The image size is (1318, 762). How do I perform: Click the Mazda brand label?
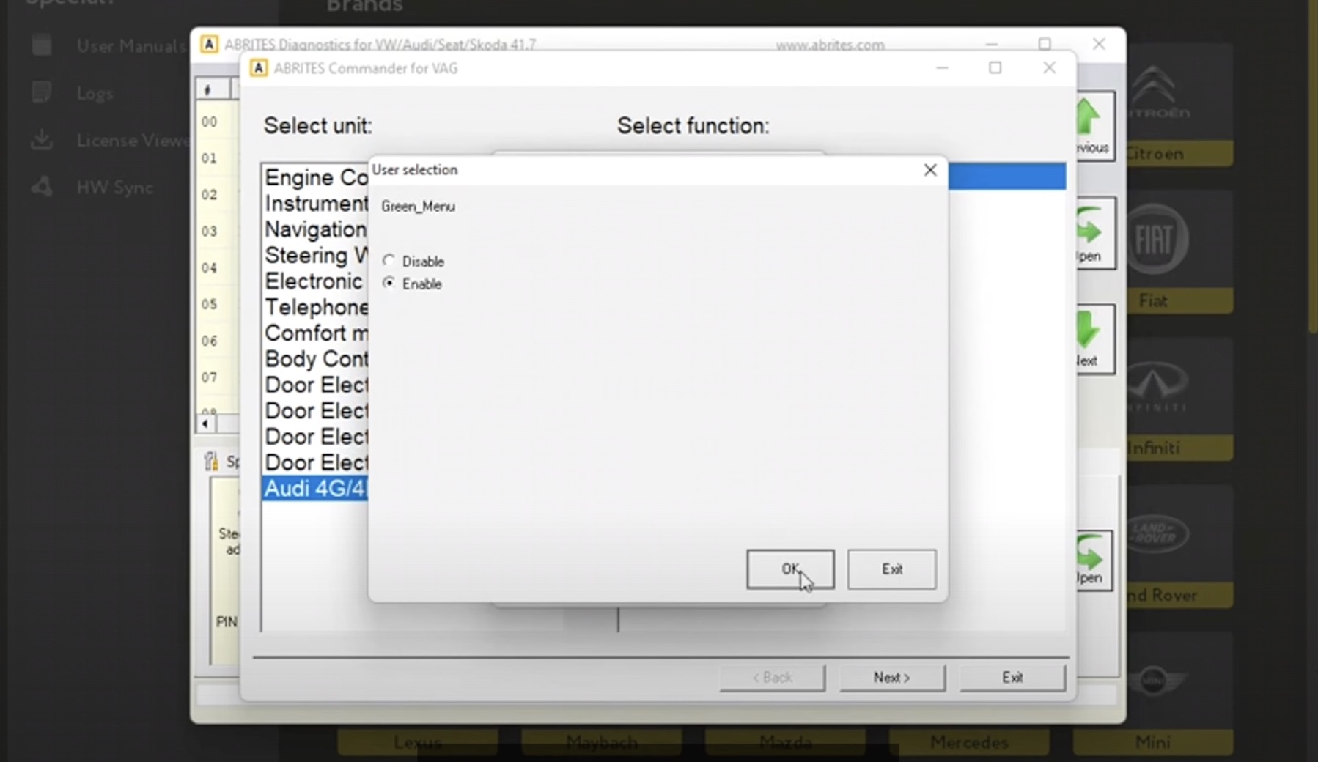coord(785,742)
